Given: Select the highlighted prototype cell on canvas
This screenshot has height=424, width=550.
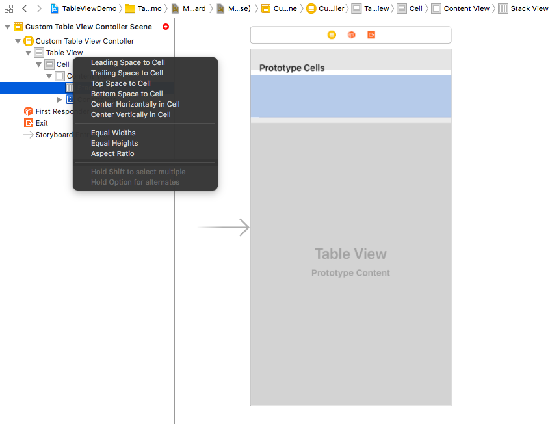Looking at the screenshot, I should 350,96.
